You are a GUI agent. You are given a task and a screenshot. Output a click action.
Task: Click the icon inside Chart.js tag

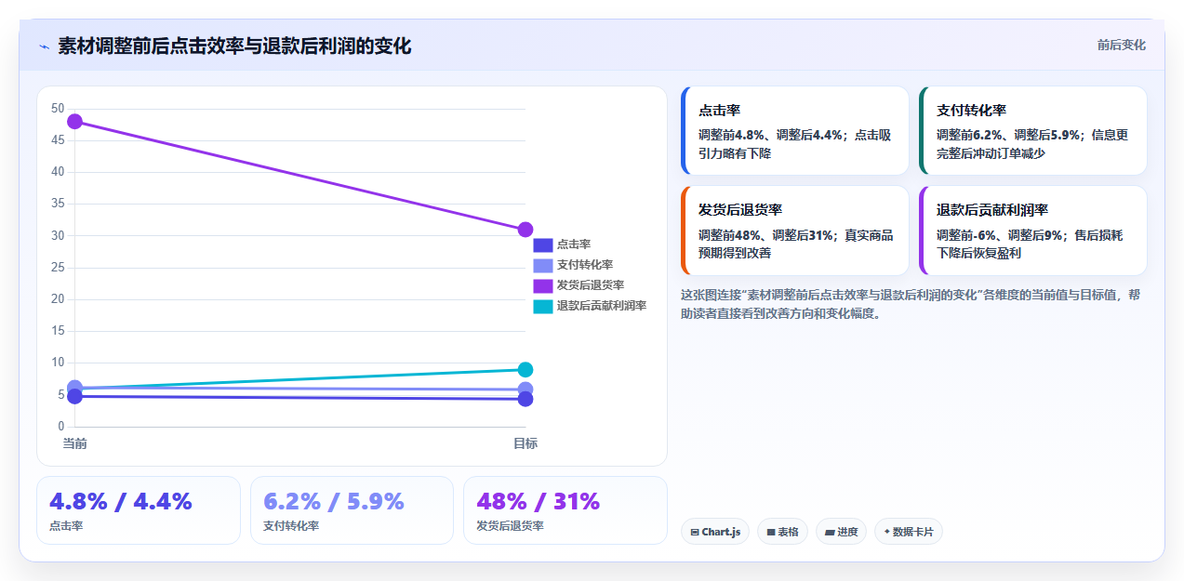point(695,533)
